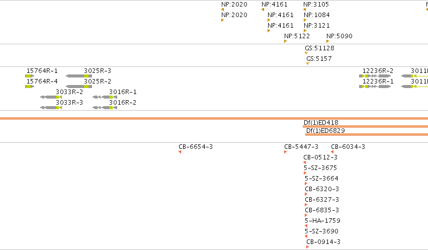Select the 15764R-1 transcript glyph

tap(30, 76)
